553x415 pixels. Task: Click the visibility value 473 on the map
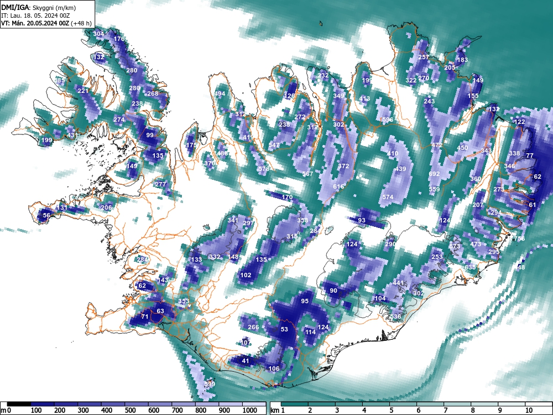476,244
